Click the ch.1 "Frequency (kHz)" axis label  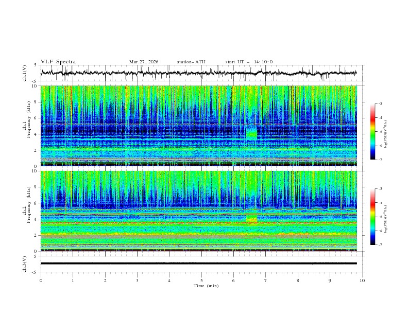[x=29, y=120]
